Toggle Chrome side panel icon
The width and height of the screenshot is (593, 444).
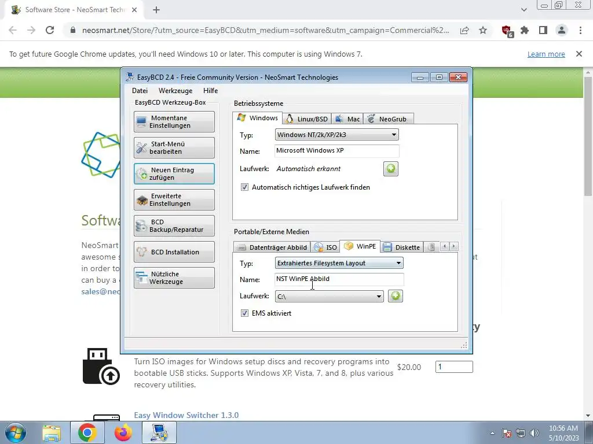(543, 30)
